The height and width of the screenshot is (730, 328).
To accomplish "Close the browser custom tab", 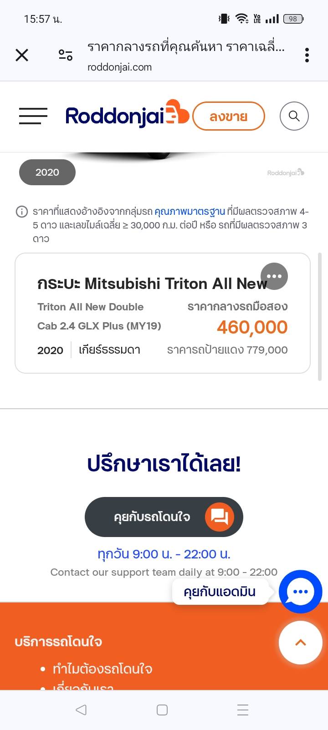I will [22, 56].
